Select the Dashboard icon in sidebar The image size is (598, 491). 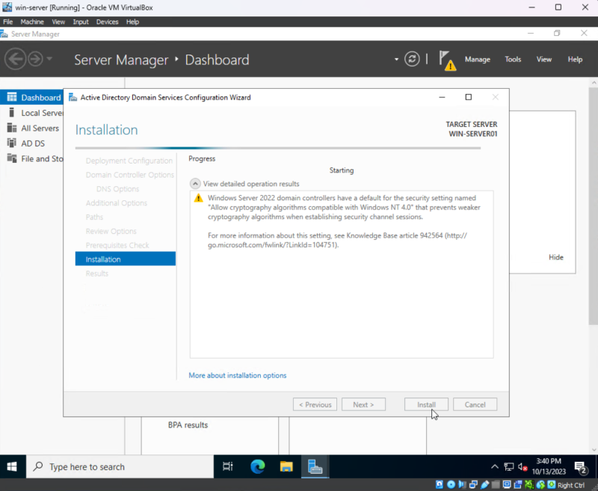pyautogui.click(x=12, y=97)
